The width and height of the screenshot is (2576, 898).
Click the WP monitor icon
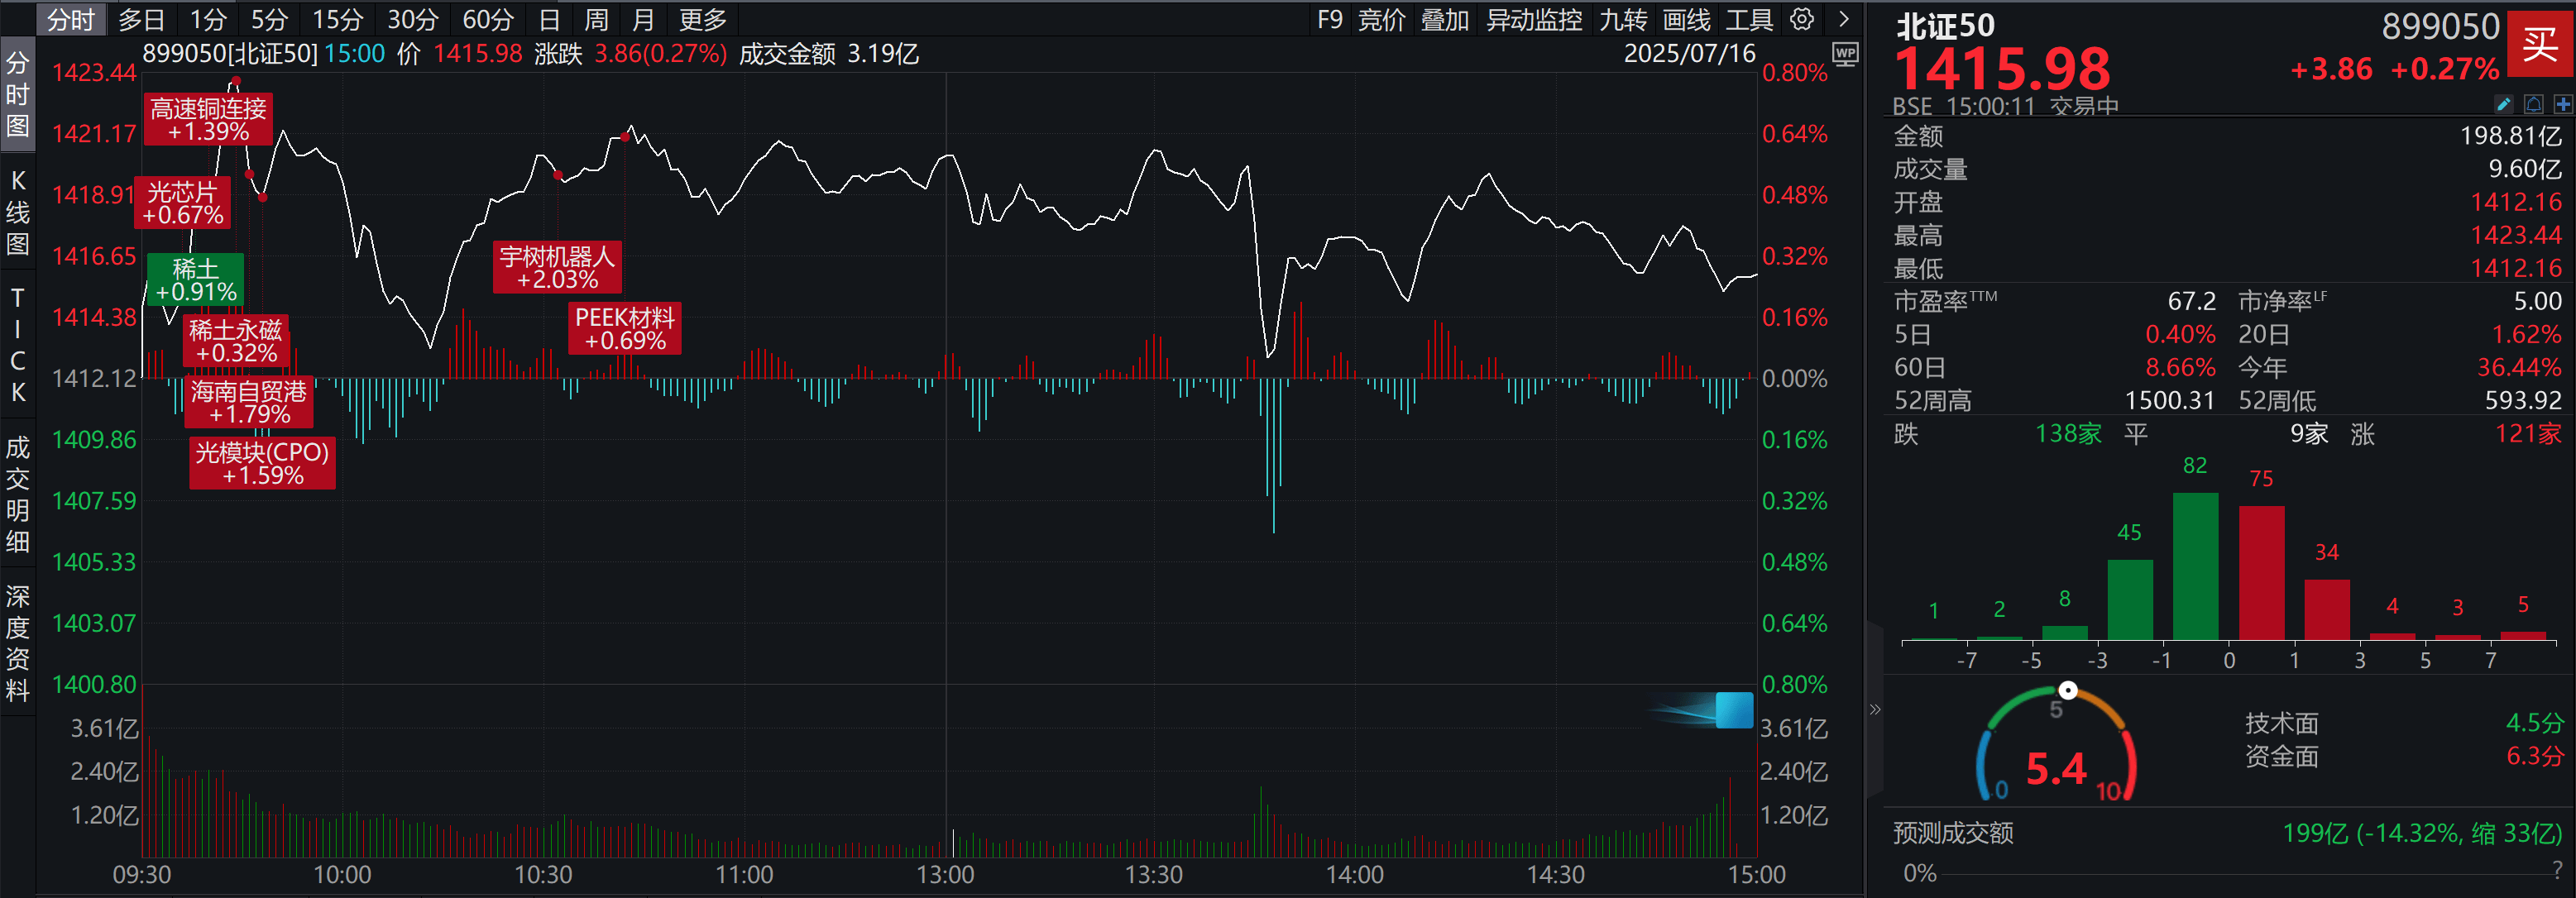pos(1845,54)
